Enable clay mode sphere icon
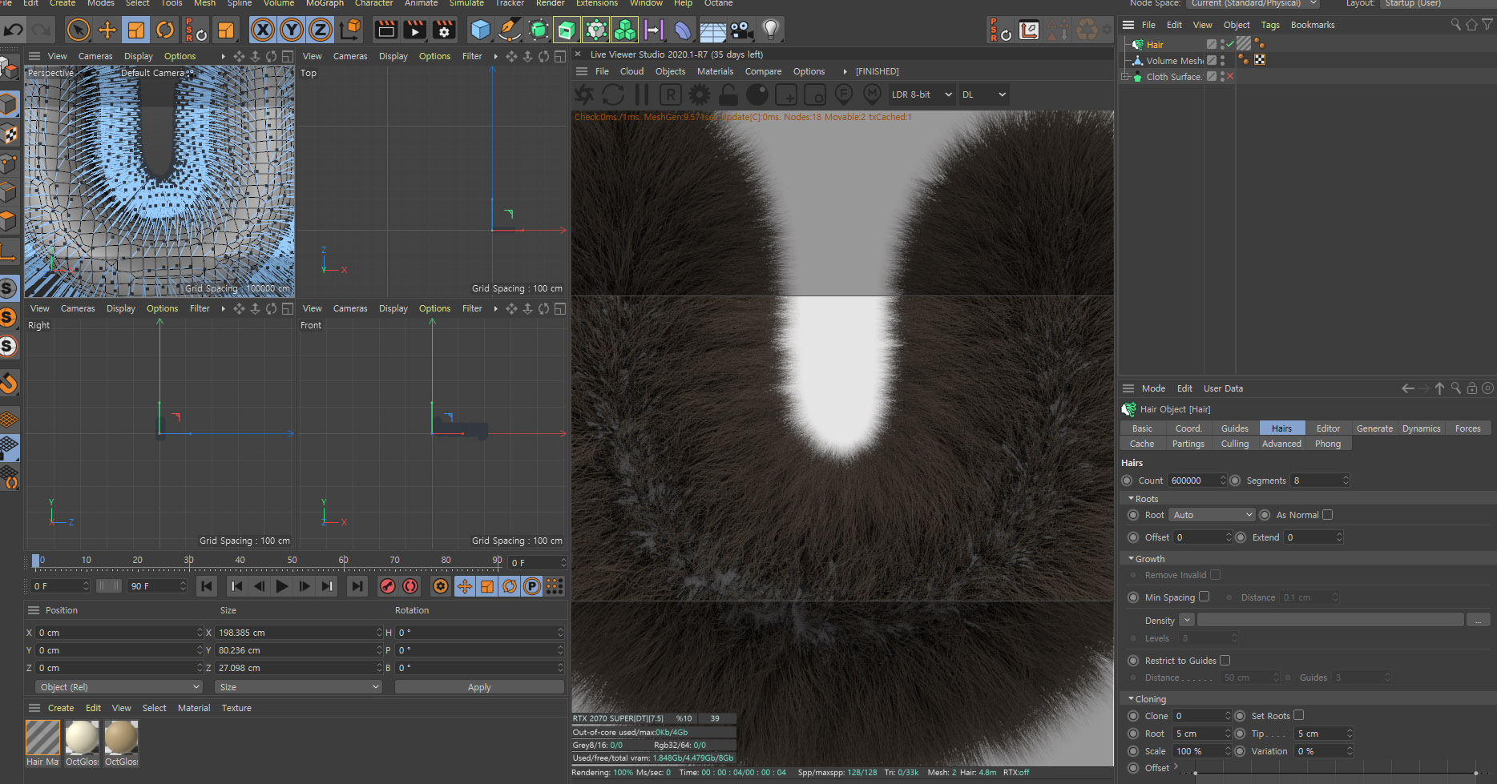The image size is (1497, 784). 757,94
